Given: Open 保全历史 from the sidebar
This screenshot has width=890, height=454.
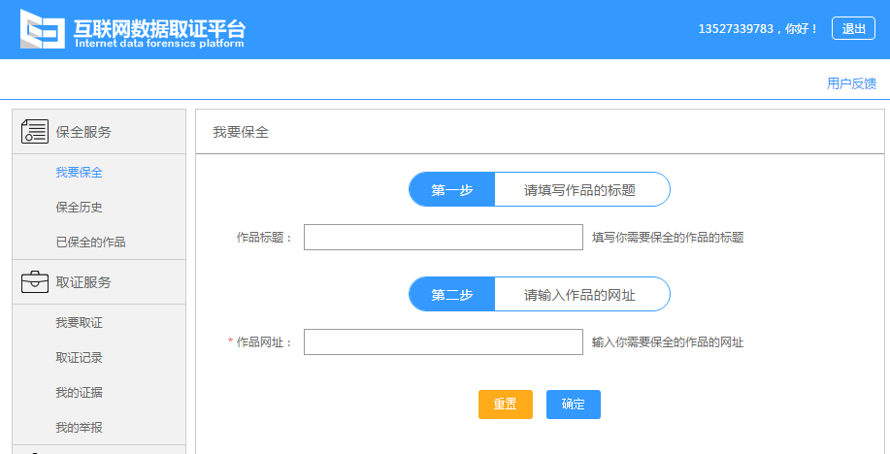Looking at the screenshot, I should point(79,208).
